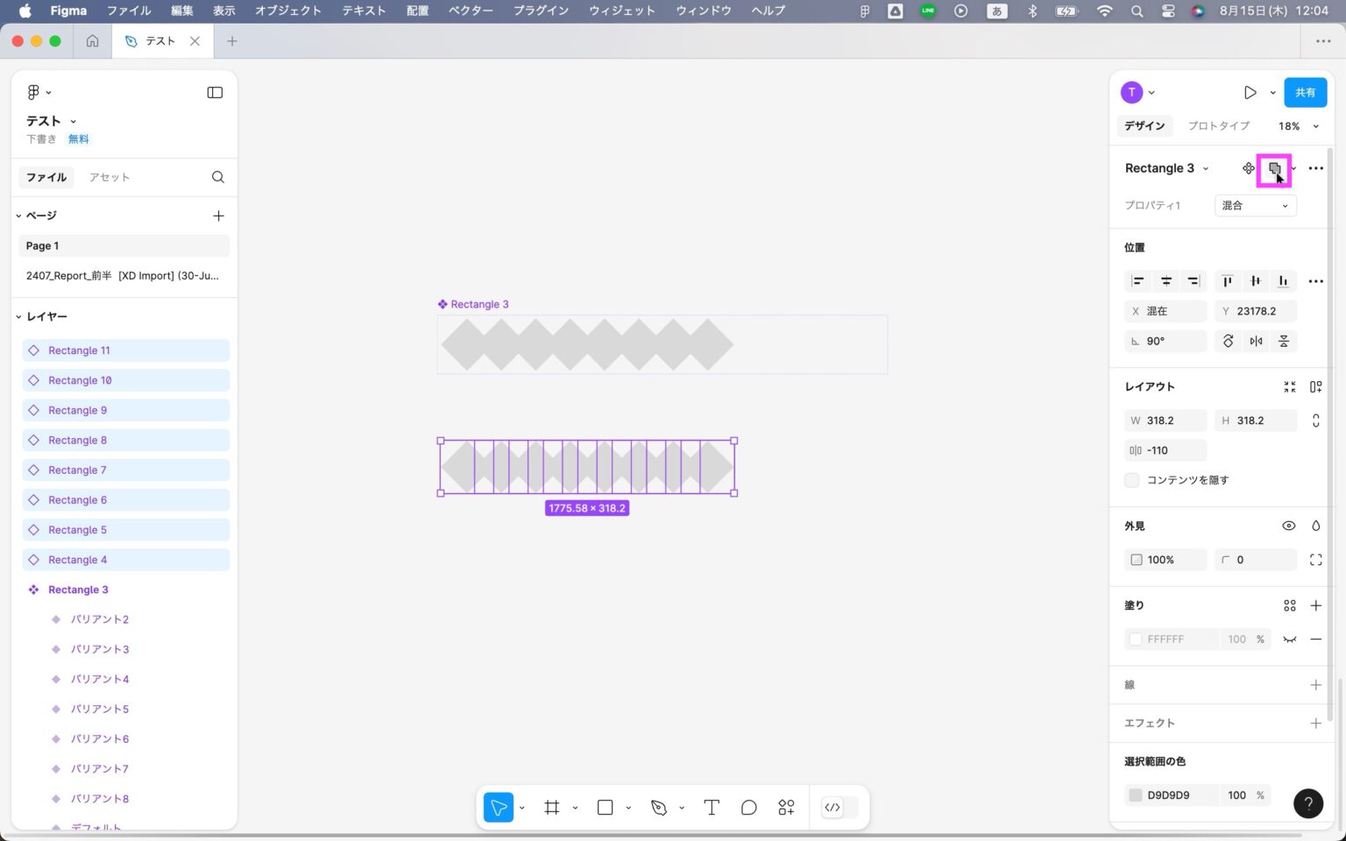Image resolution: width=1346 pixels, height=841 pixels.
Task: Check the コンテンツを隠す checkbox
Action: tap(1131, 480)
